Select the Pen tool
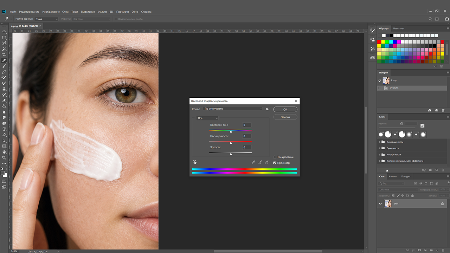450x253 pixels. point(4,135)
